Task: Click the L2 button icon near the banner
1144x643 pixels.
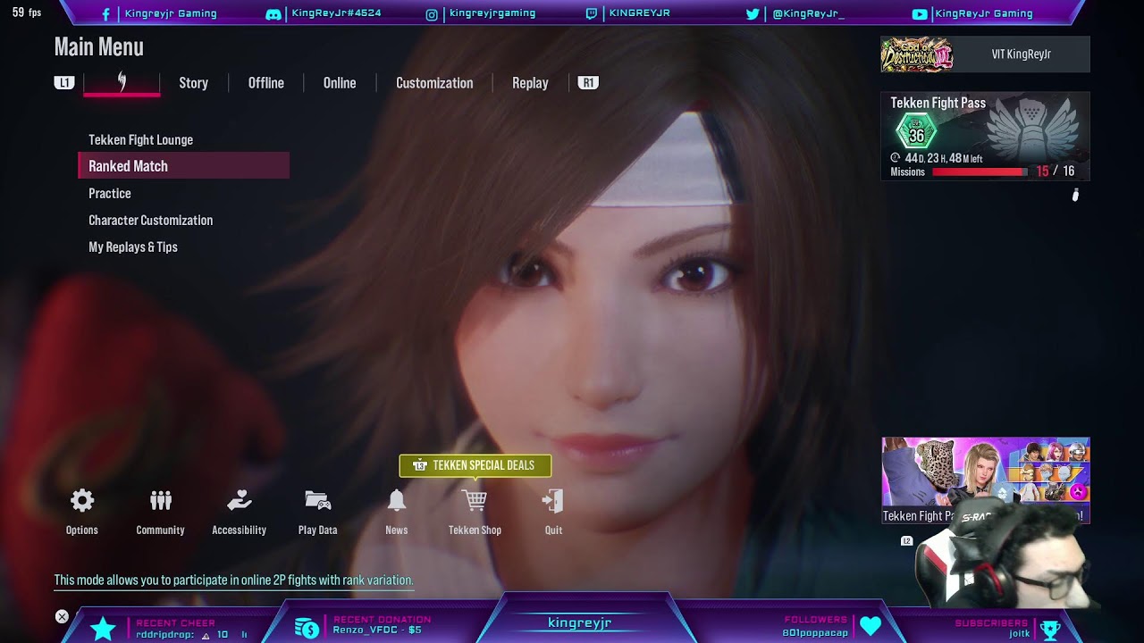Action: tap(906, 541)
